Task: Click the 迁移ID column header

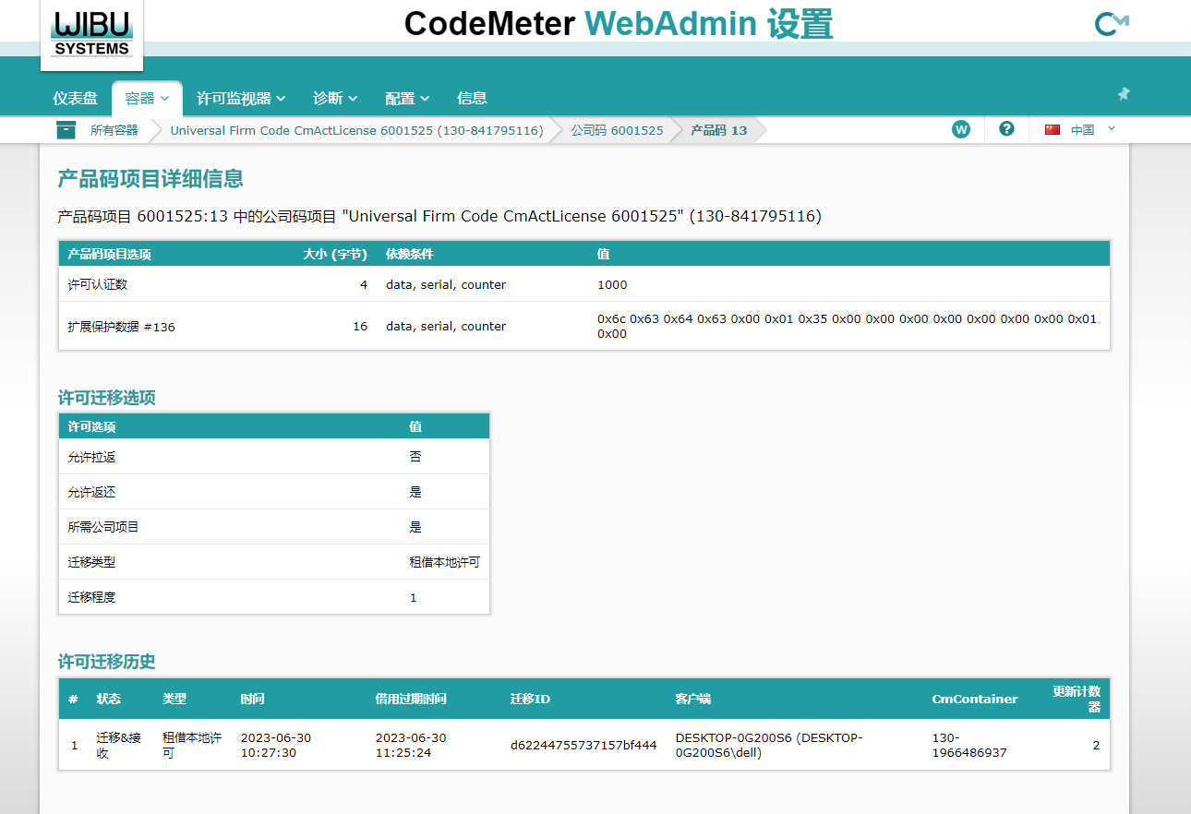Action: pos(530,699)
